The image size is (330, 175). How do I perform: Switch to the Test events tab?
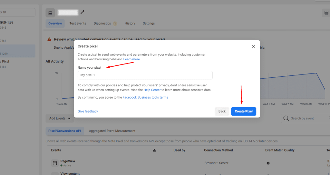coord(78,24)
